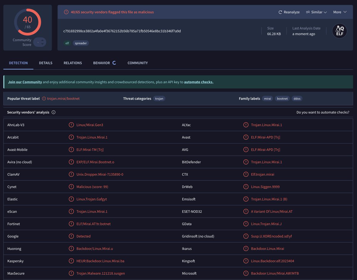Click the ELF file type penguin icon

tap(339, 31)
